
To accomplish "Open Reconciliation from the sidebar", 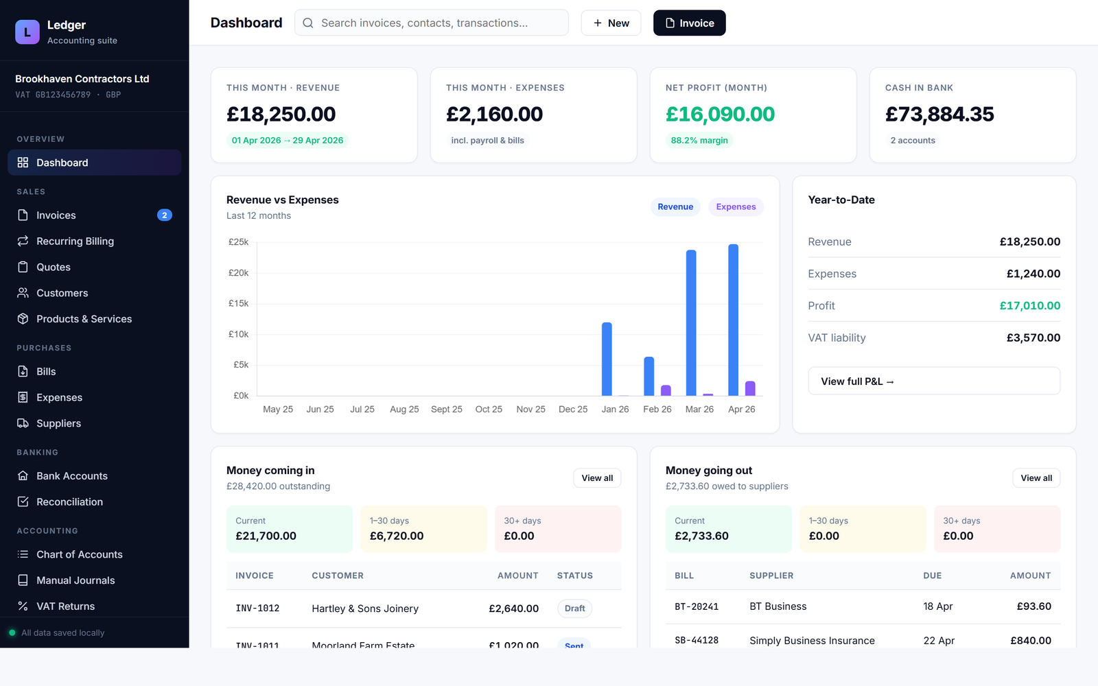I will 23,501.
